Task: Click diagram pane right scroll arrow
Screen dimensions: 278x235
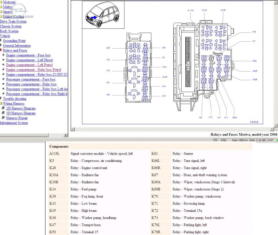Action: tap(272, 129)
